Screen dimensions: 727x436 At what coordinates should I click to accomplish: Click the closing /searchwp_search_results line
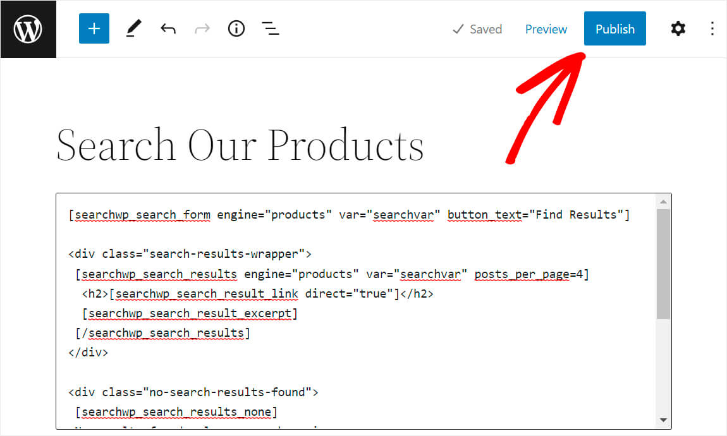coord(162,333)
